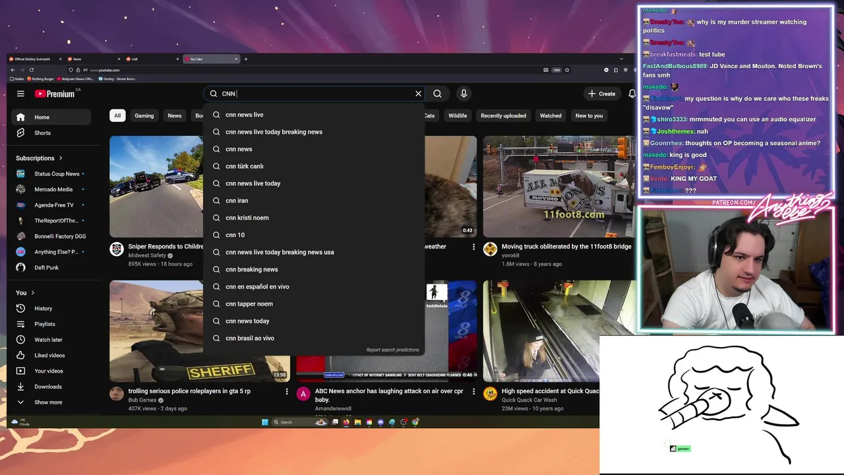Choose suggestion 'cnn kristi noem'
The image size is (844, 475).
tap(314, 218)
